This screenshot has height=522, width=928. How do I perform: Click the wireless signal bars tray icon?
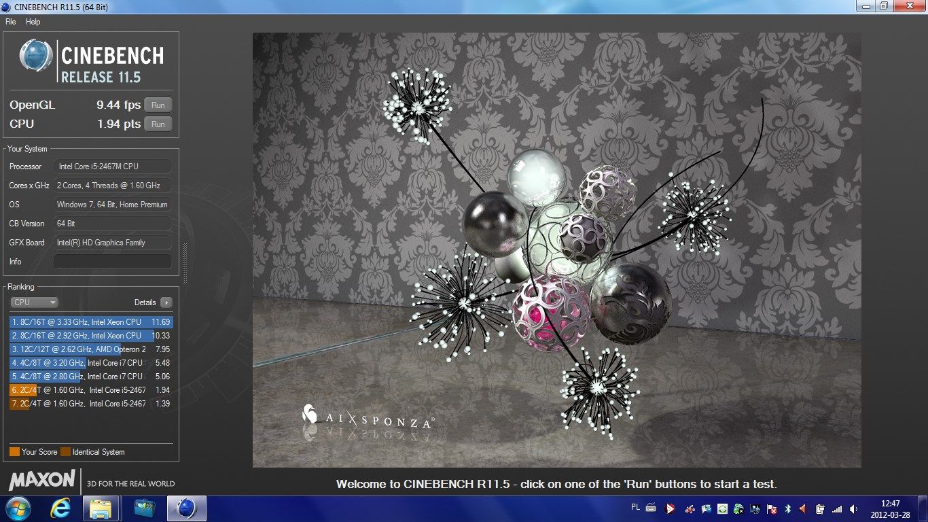tap(837, 508)
